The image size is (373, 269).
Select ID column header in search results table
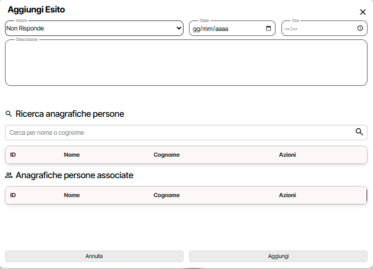(13, 155)
